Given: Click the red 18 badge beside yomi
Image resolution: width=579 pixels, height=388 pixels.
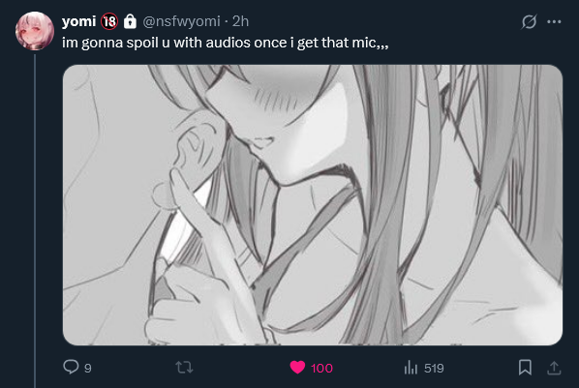Looking at the screenshot, I should (109, 21).
